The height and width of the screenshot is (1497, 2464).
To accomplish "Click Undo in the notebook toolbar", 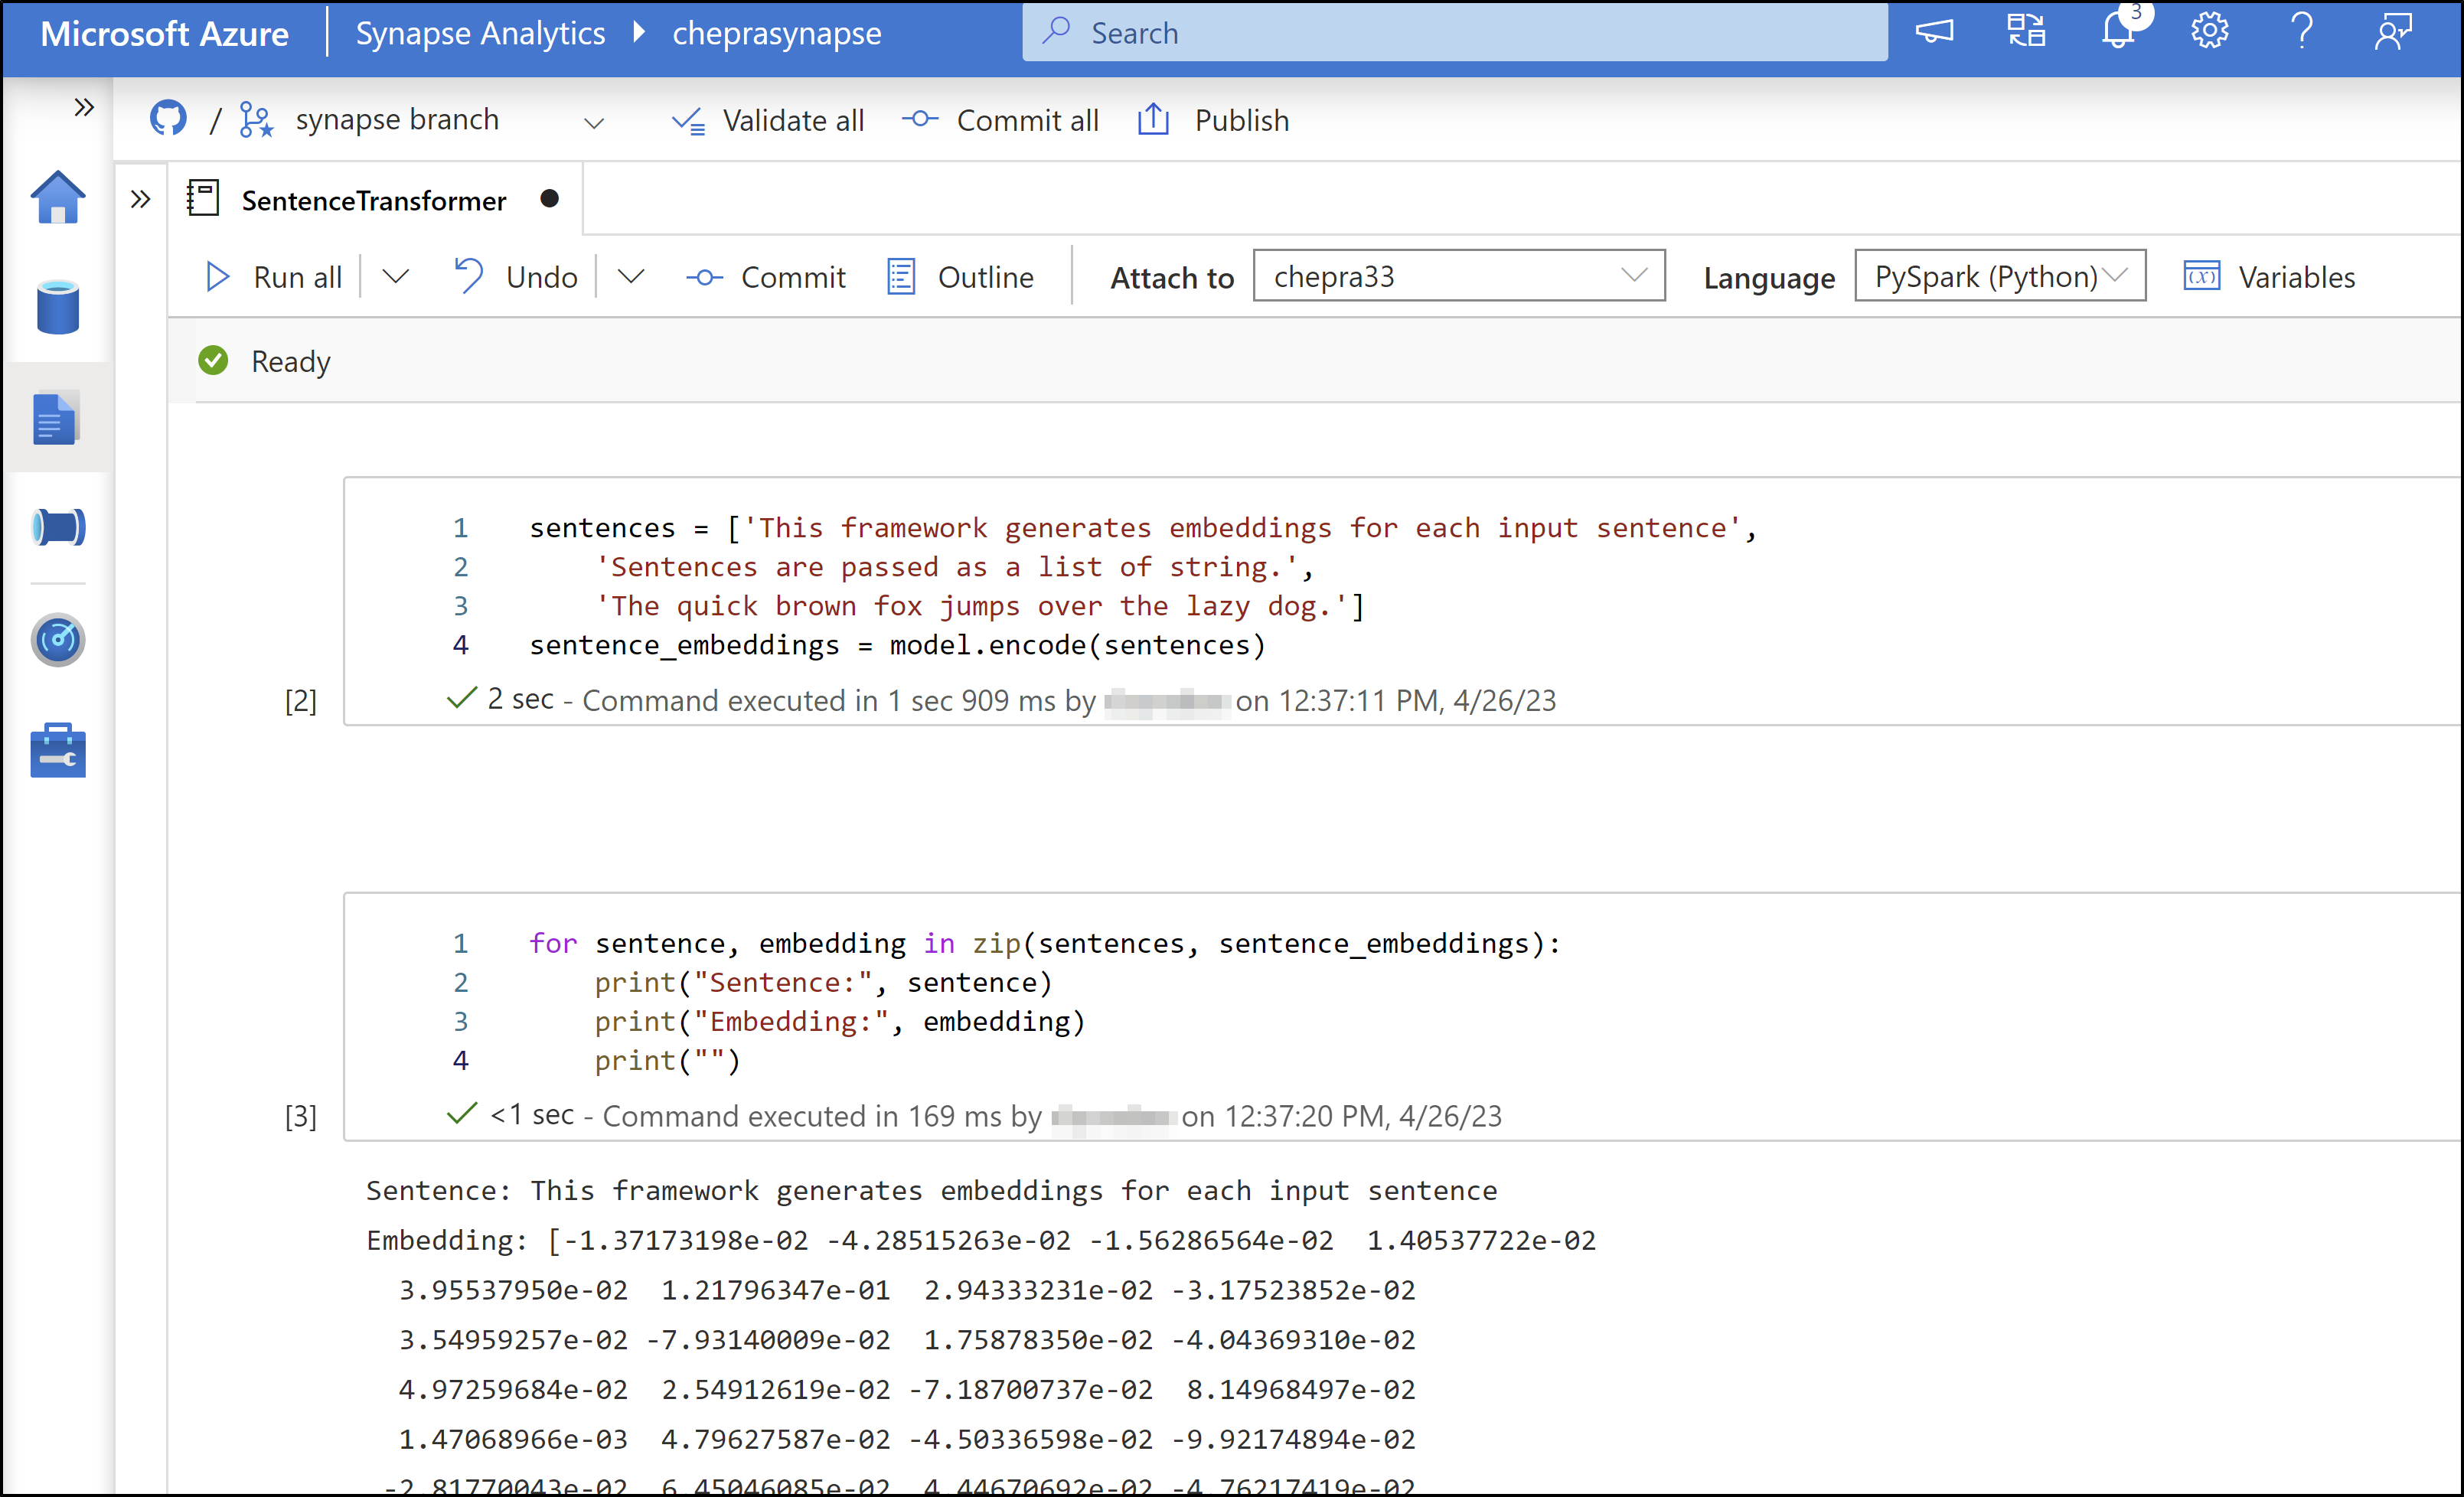I will click(515, 277).
